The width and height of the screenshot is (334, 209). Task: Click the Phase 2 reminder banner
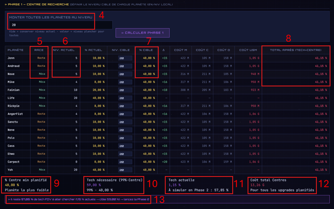click(x=167, y=199)
